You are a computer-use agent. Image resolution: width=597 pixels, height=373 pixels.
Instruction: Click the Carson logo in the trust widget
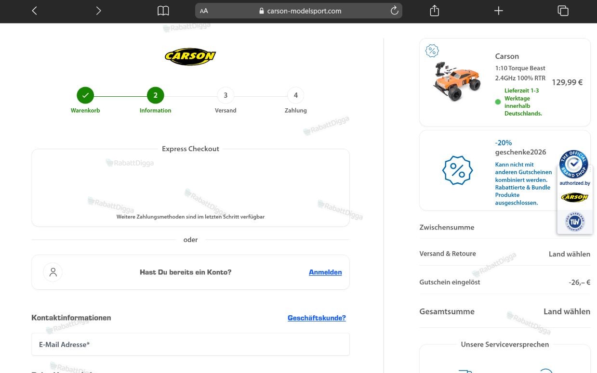(x=574, y=197)
